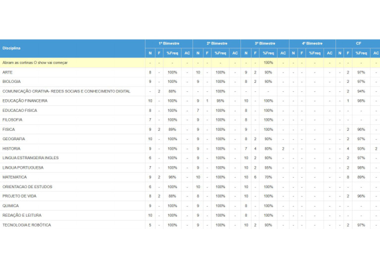The height and width of the screenshot is (268, 380).
Task: Click the FILOSOFIA discipline name
Action: (12, 120)
